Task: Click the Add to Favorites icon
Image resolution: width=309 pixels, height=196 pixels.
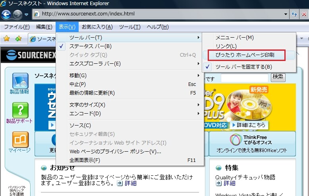Action: click(x=19, y=38)
